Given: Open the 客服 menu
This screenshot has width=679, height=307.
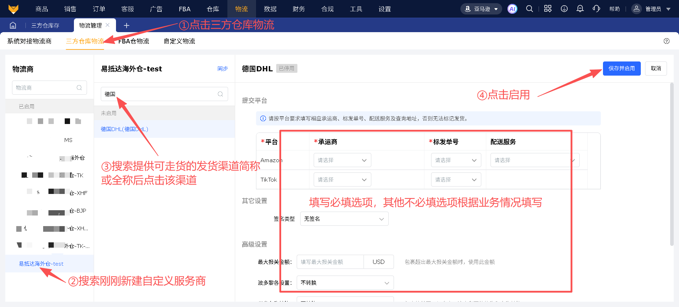Looking at the screenshot, I should click(x=127, y=9).
